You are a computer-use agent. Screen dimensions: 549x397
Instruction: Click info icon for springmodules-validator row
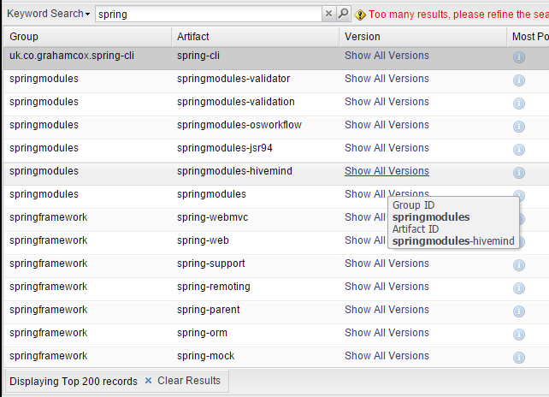(x=518, y=80)
